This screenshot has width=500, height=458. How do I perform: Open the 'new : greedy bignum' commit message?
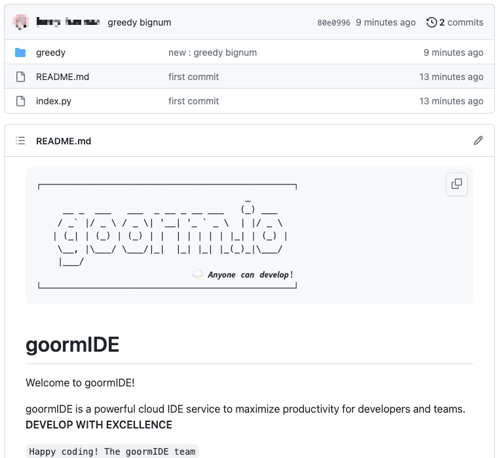[212, 52]
